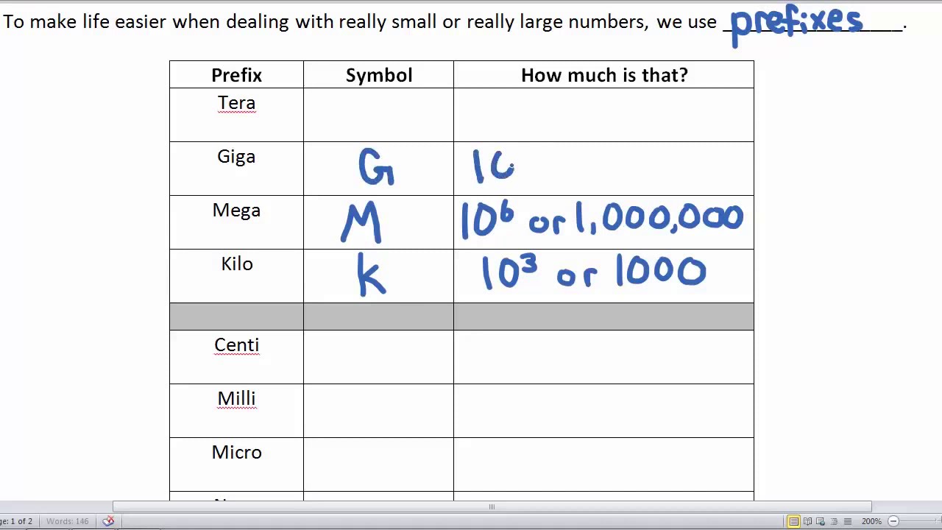Click the horizontal scrollbar thumb
The image size is (942, 530).
pos(492,506)
